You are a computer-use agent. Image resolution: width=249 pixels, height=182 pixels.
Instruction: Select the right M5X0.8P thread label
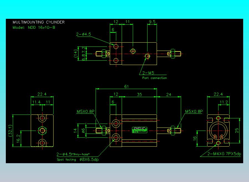194,111
